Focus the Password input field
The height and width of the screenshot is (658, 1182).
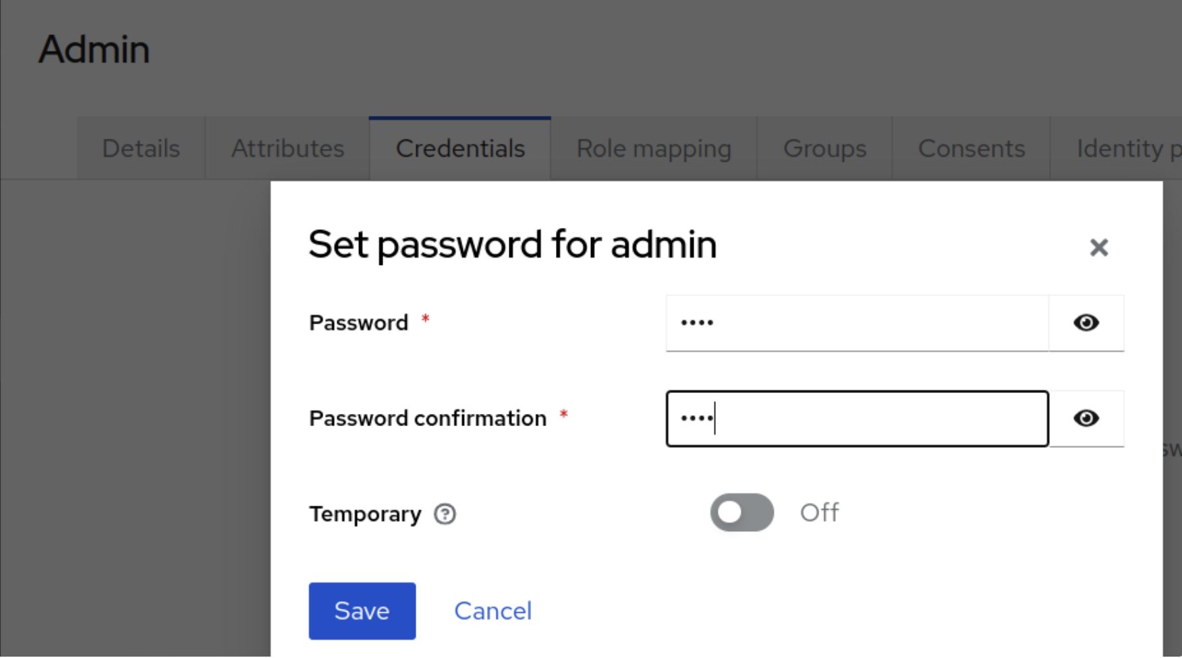click(x=857, y=323)
